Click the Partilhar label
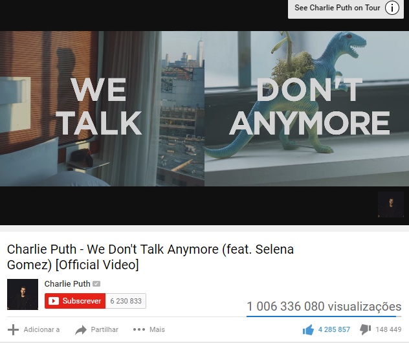The image size is (409, 343). [104, 329]
